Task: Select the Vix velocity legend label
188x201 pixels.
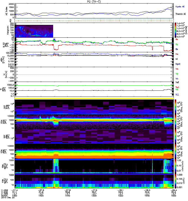Action: [x=177, y=79]
